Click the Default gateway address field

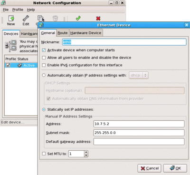tap(139, 142)
